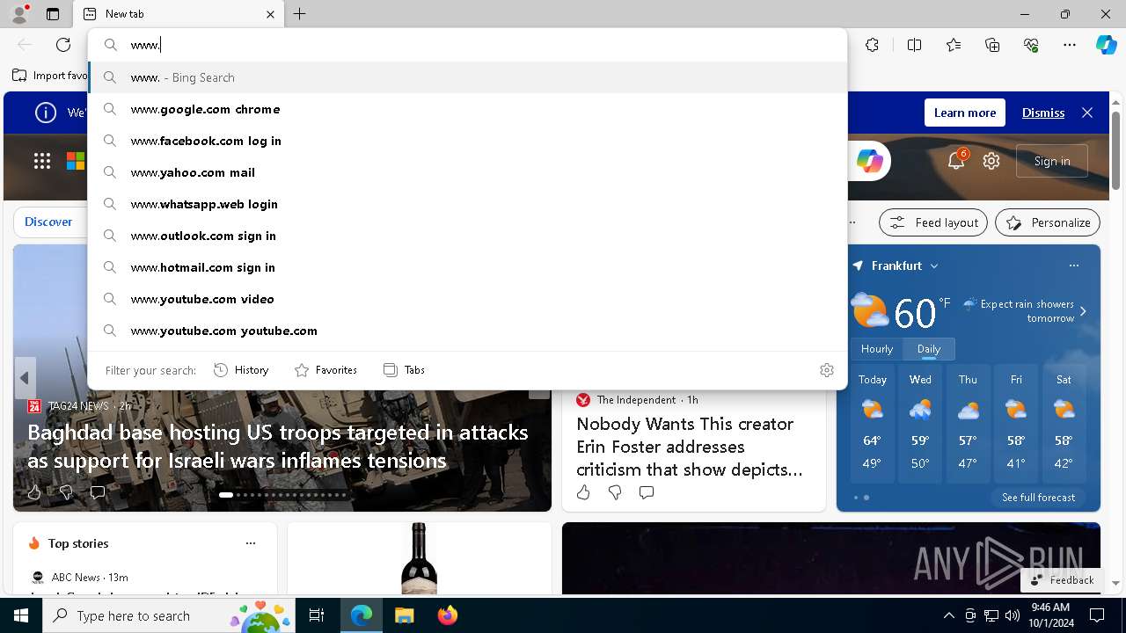Viewport: 1126px width, 633px height.
Task: Dislike the Baghdad base story
Action: tap(66, 492)
